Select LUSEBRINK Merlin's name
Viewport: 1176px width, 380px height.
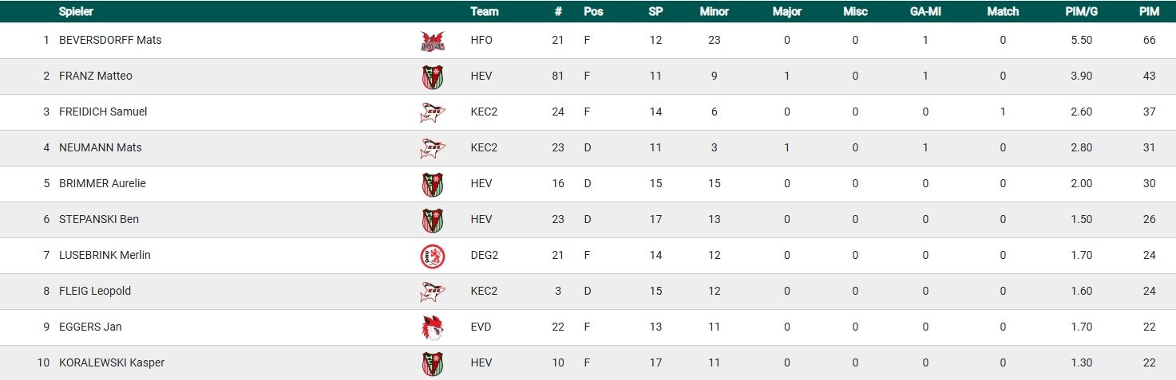point(105,255)
